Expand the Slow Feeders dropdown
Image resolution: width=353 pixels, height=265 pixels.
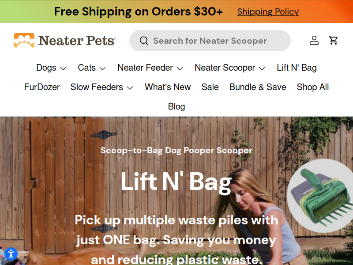point(102,87)
